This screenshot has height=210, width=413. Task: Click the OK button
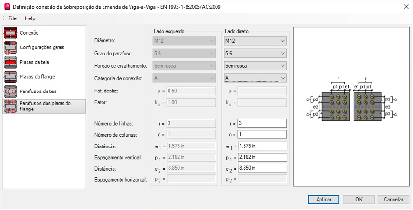(x=359, y=200)
